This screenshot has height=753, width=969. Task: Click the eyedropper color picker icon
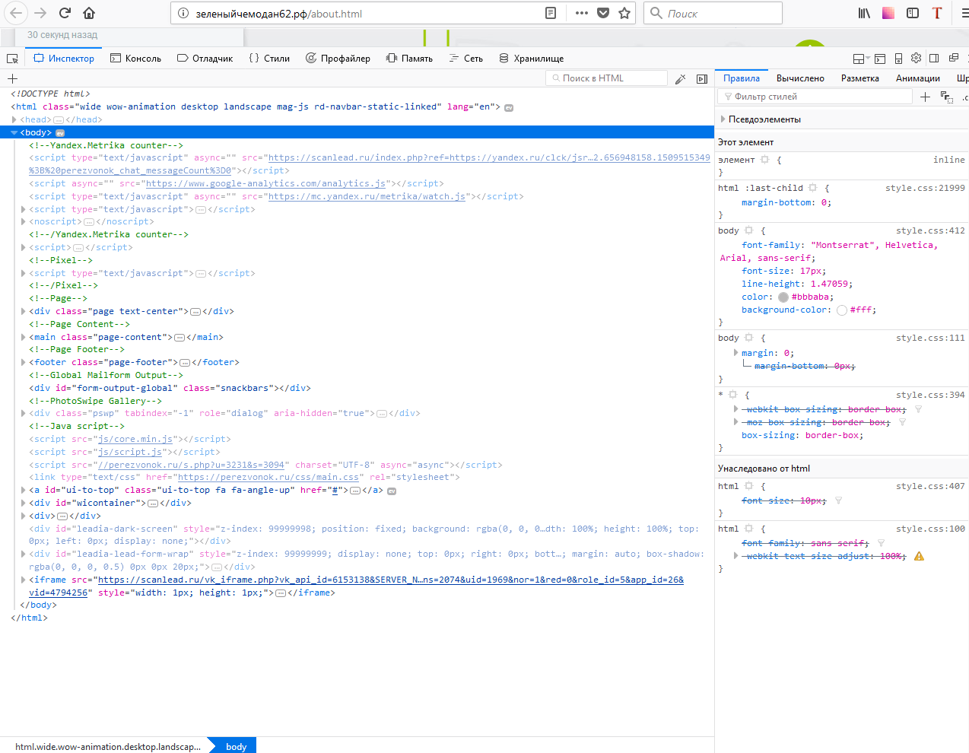pyautogui.click(x=680, y=78)
